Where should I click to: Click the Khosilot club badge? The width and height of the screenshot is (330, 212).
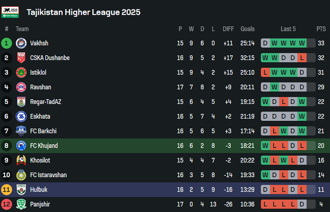point(21,160)
